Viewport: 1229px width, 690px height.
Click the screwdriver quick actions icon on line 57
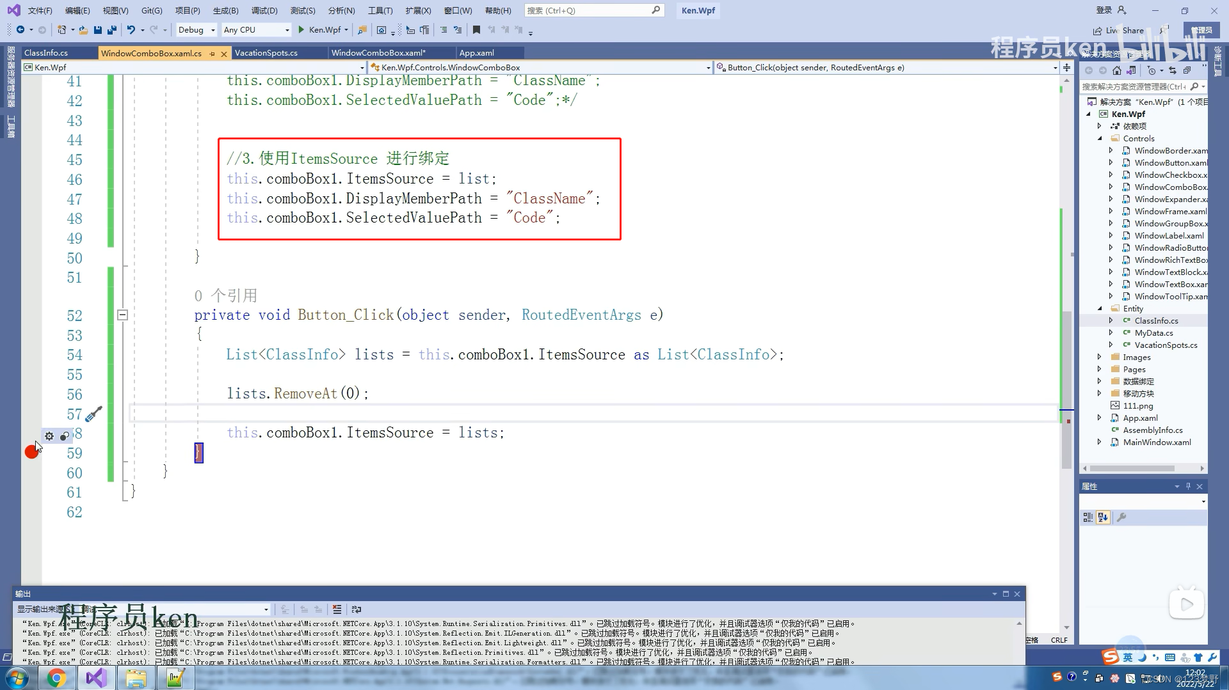pos(93,414)
